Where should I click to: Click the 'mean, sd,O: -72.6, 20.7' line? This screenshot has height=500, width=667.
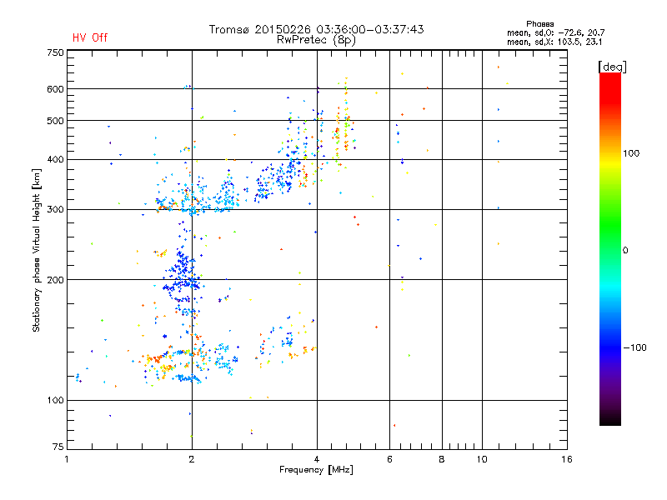(555, 32)
